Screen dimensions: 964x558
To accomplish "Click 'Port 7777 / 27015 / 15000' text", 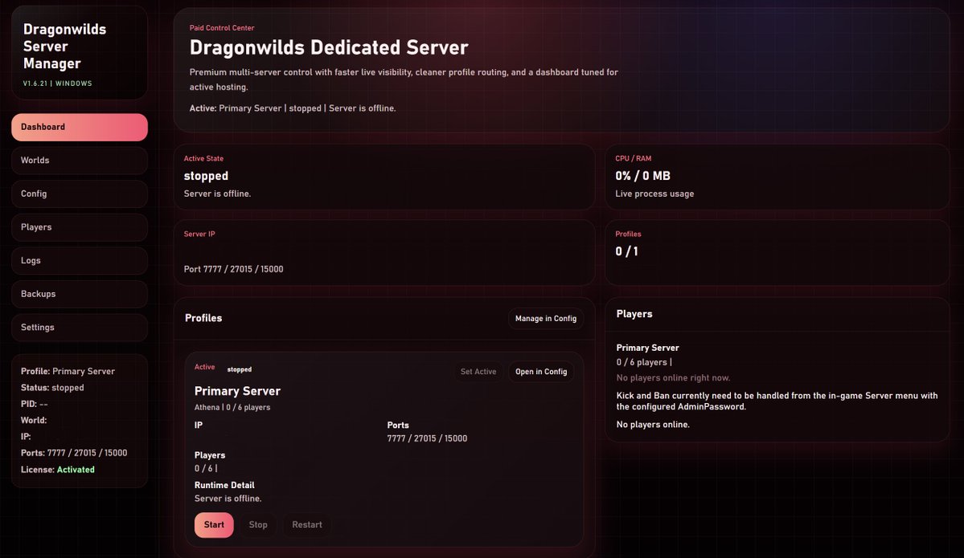I will point(234,270).
